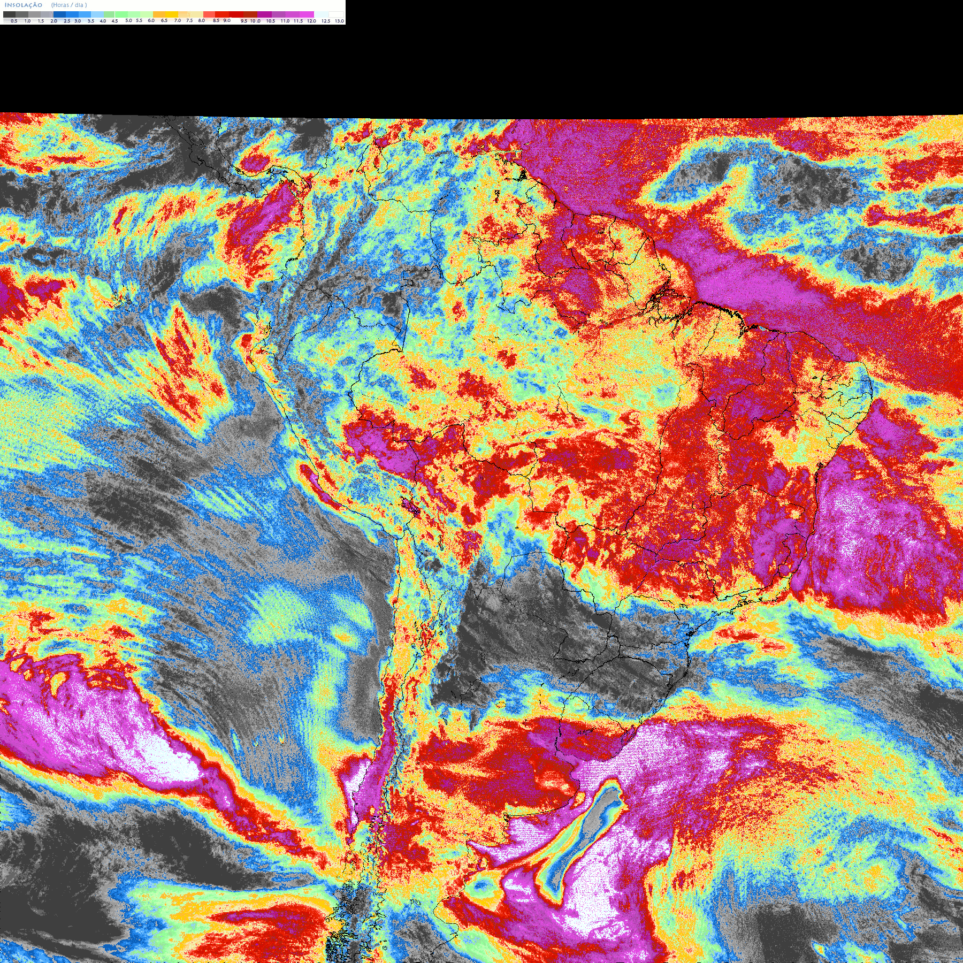963x963 pixels.
Task: Click the INSOLAÇÃO legend title
Action: 24,5
